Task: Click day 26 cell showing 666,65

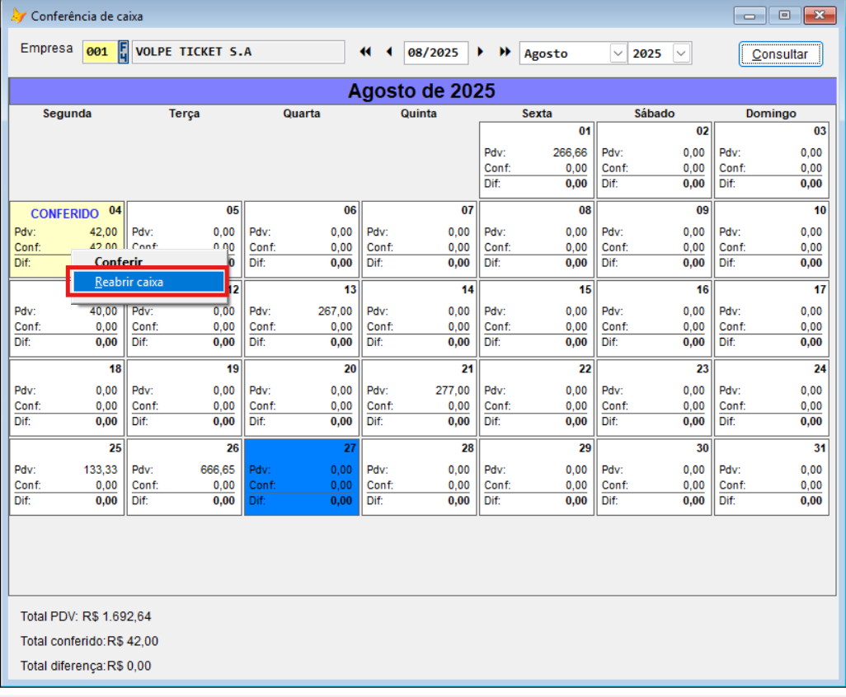Action: pos(184,477)
